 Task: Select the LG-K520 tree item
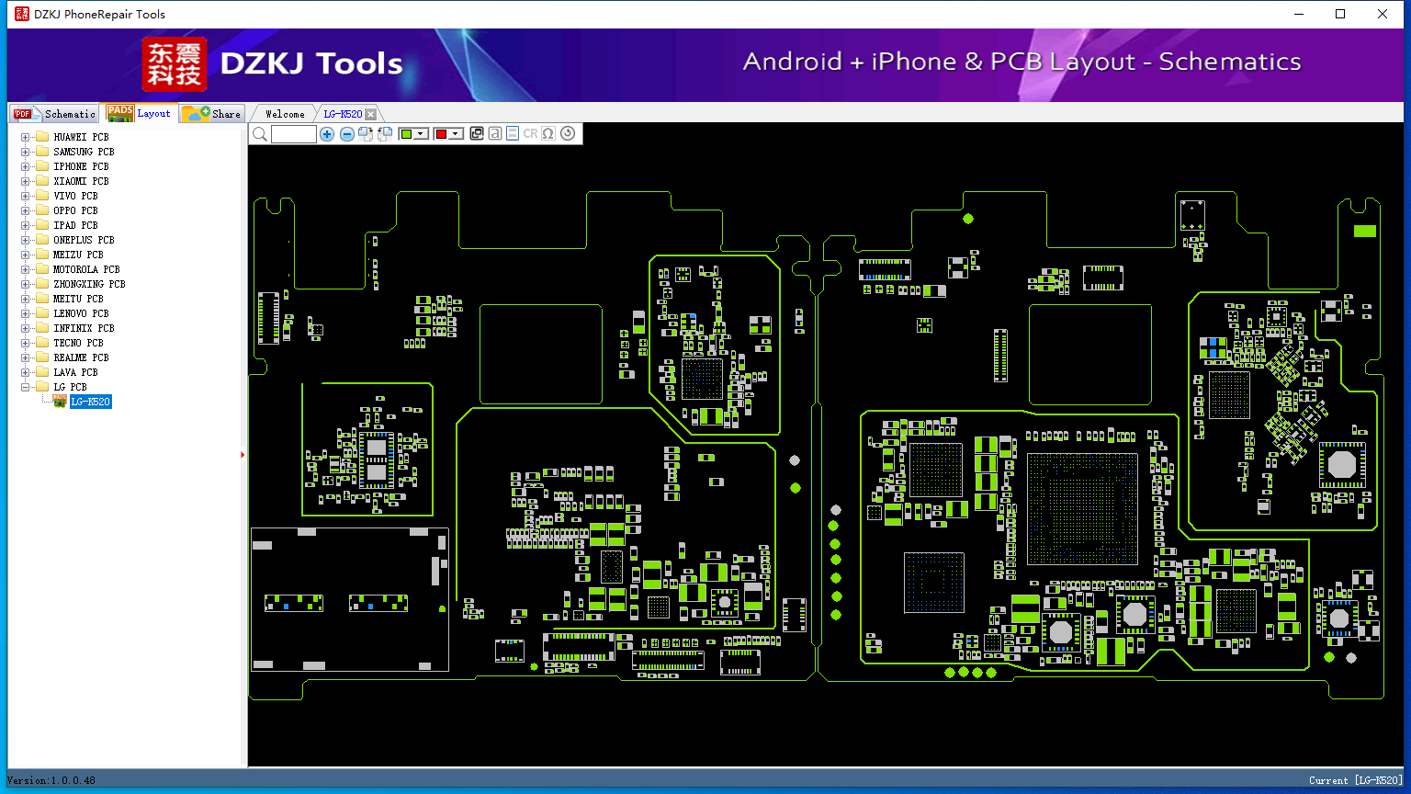(x=90, y=402)
